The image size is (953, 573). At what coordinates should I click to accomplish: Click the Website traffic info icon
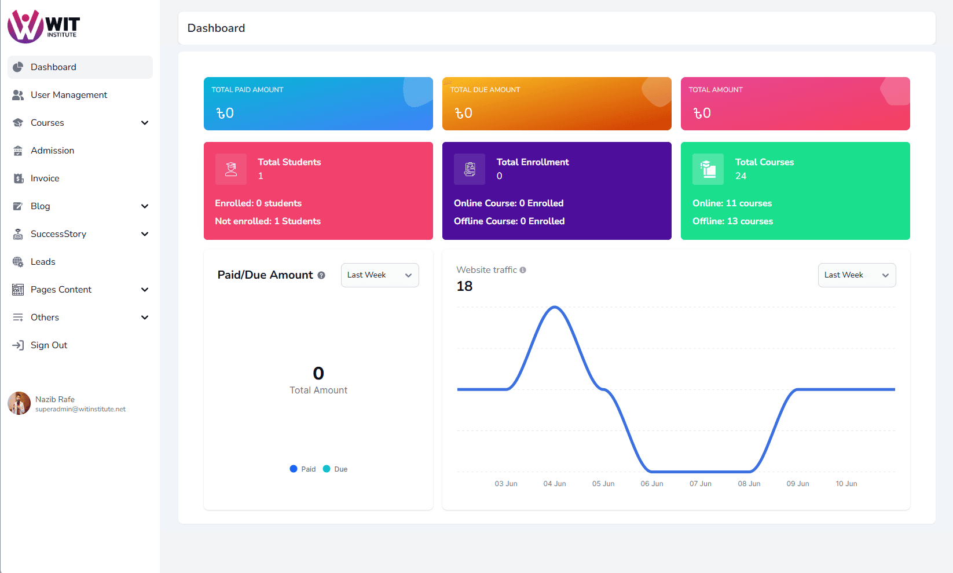click(x=523, y=270)
